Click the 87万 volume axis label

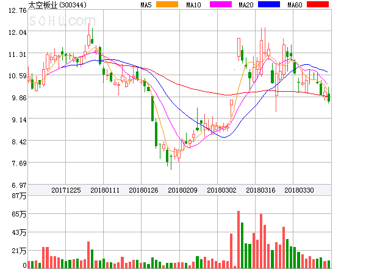(19, 196)
